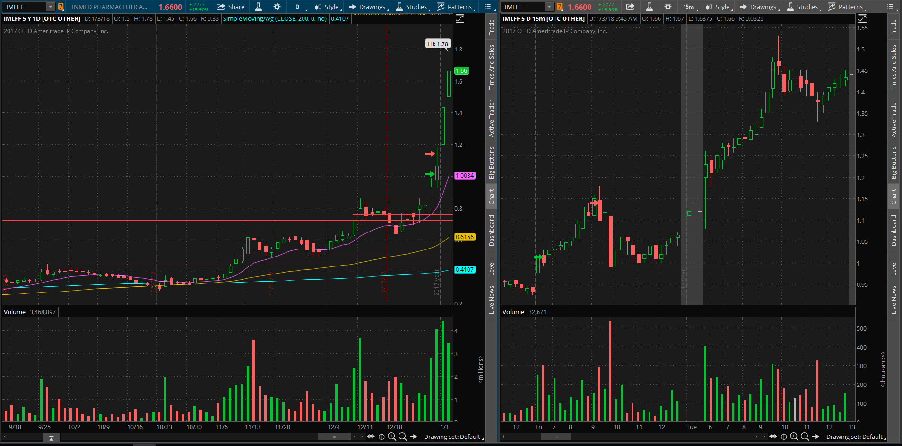The image size is (902, 446).
Task: Click the orange 7 link indicator, right chart
Action: pos(559,7)
